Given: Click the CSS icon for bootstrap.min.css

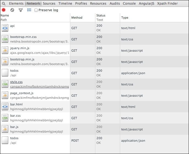Looking at the screenshot, I should [x=5, y=39].
